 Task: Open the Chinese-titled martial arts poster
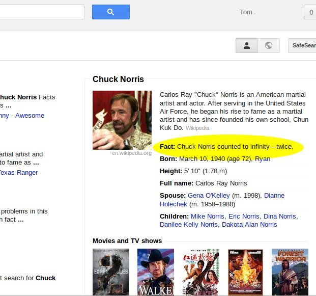click(200, 272)
